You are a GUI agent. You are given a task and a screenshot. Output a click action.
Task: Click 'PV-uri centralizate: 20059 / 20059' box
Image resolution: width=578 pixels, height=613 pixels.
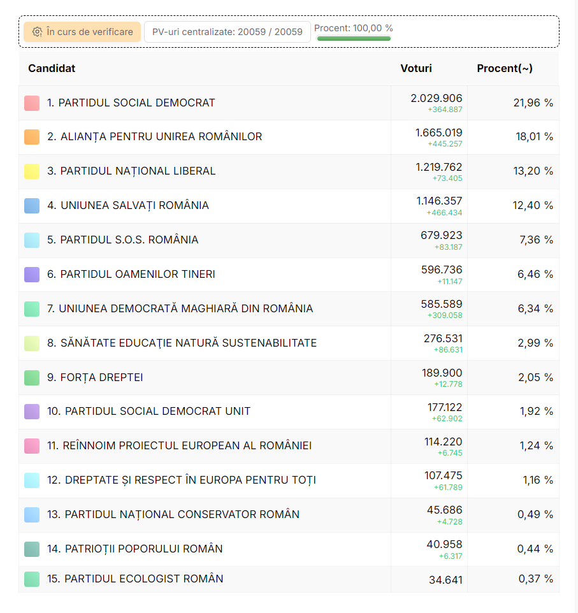[x=228, y=32]
